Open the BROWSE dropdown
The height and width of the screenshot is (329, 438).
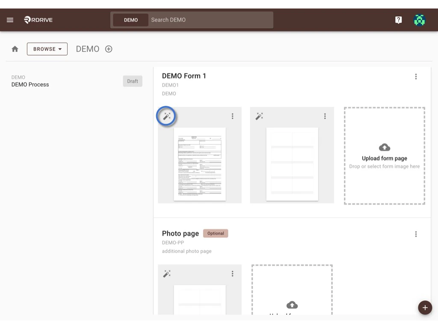[47, 49]
